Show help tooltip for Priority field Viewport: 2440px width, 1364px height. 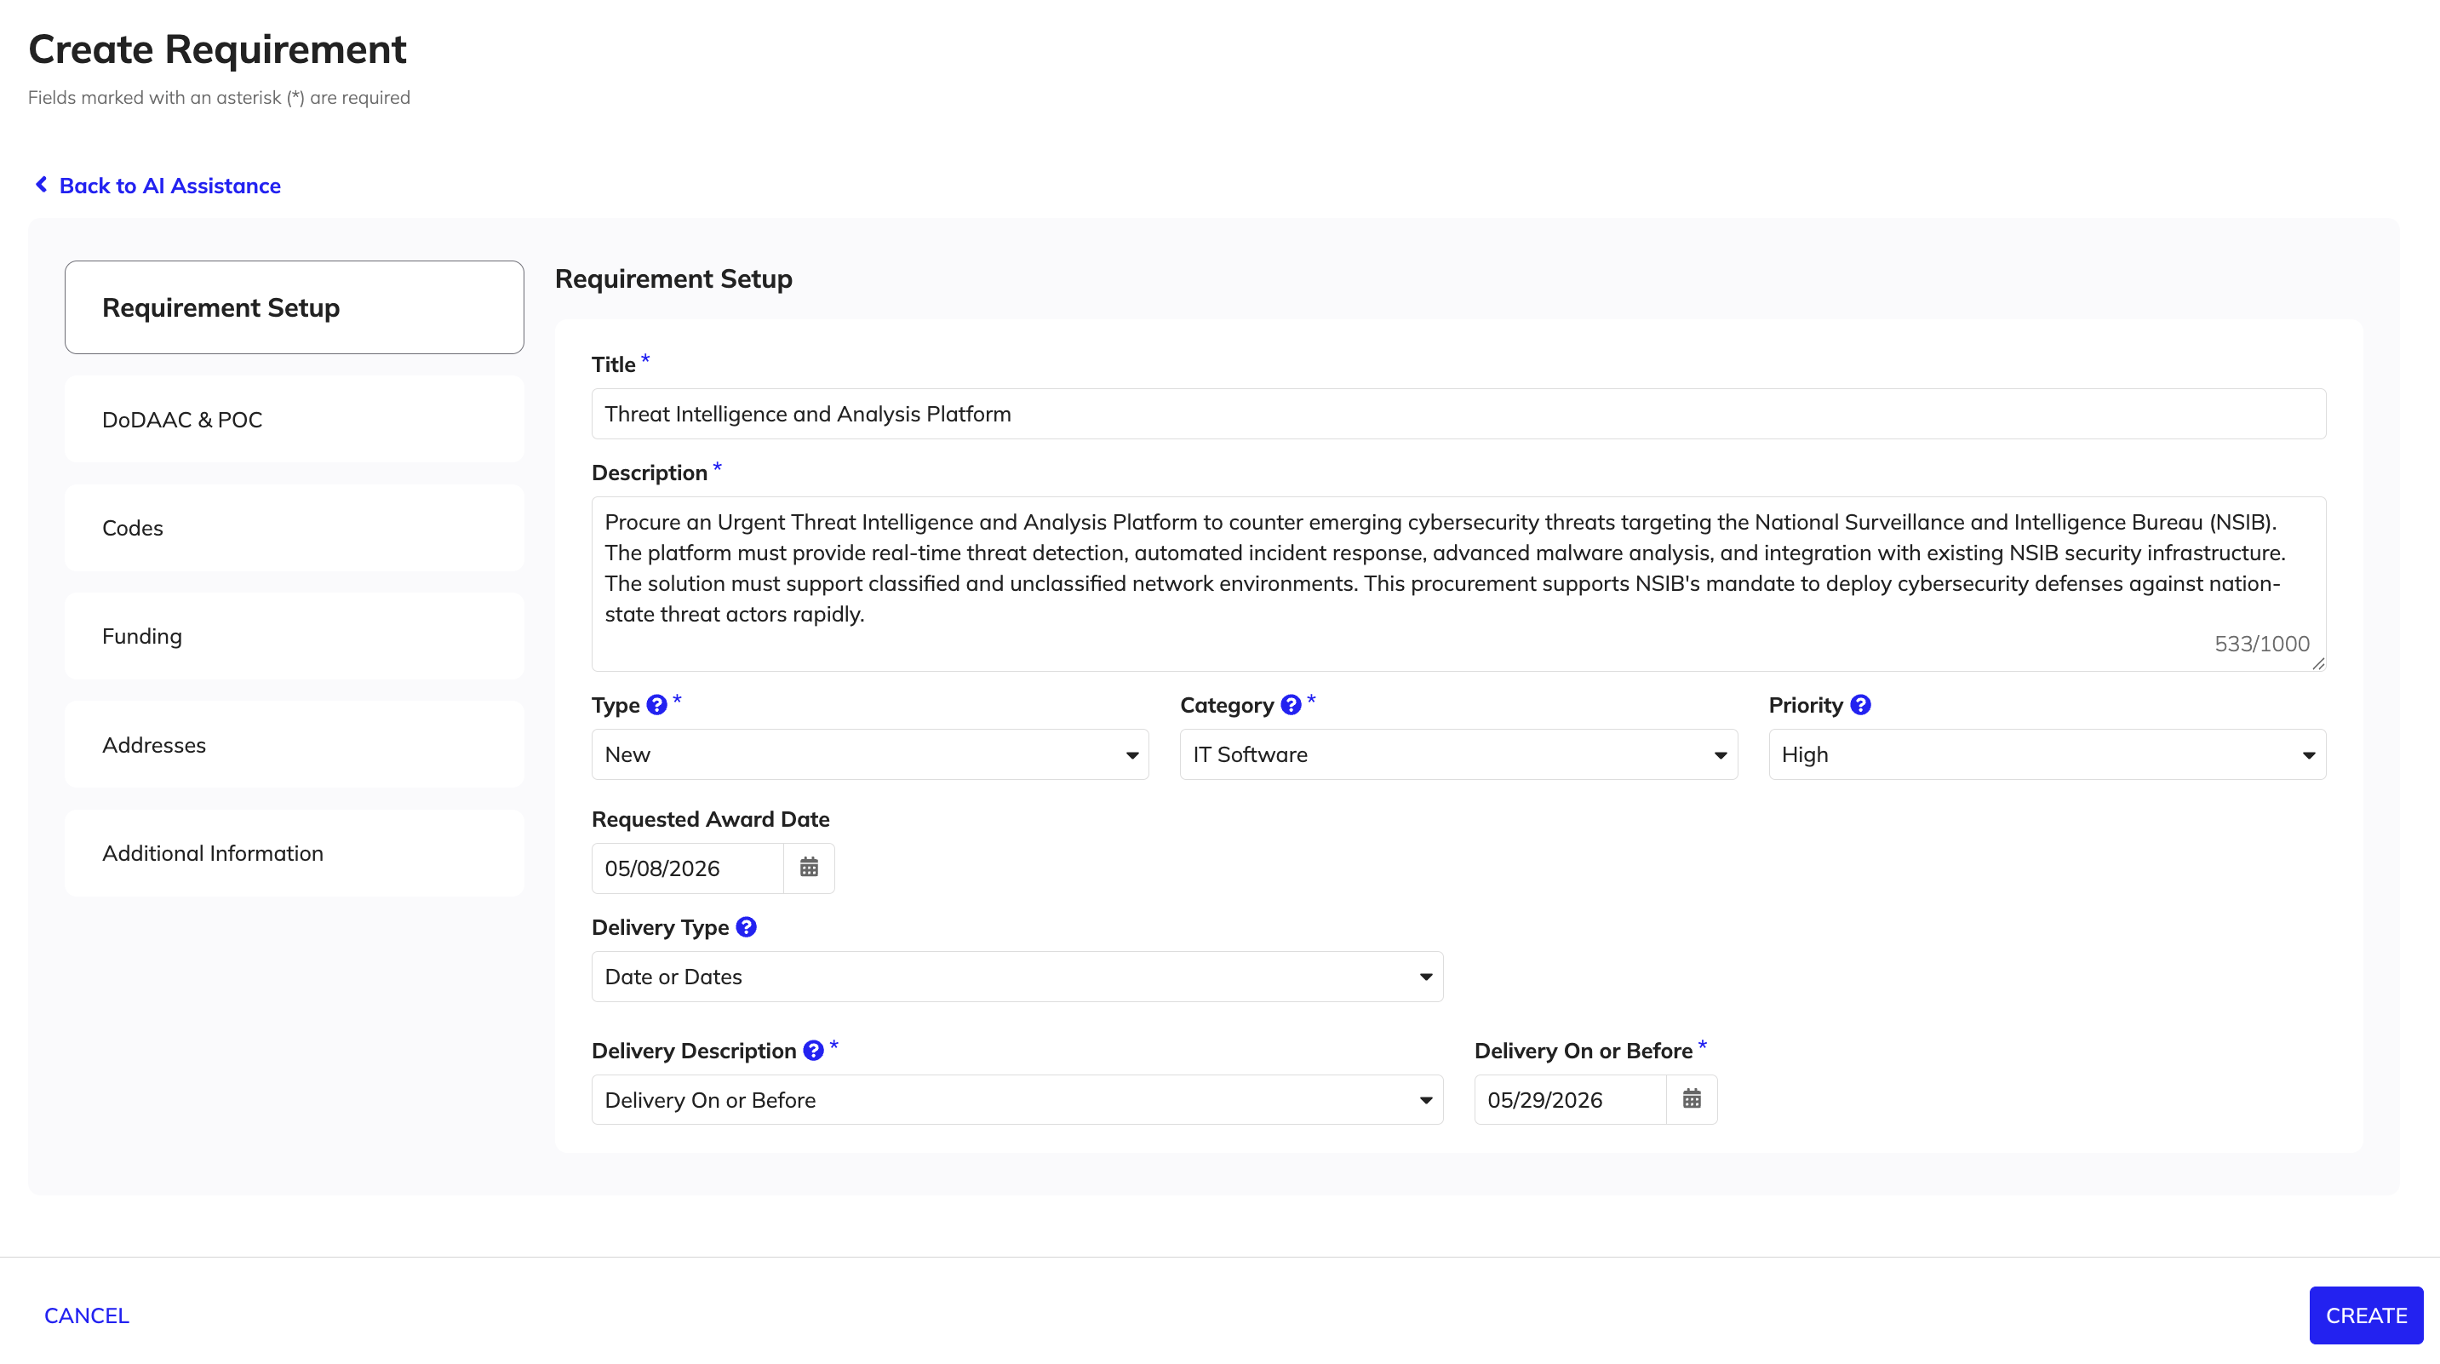1860,705
